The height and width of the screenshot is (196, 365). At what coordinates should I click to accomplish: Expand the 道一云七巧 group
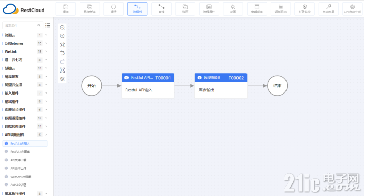(x=46, y=60)
